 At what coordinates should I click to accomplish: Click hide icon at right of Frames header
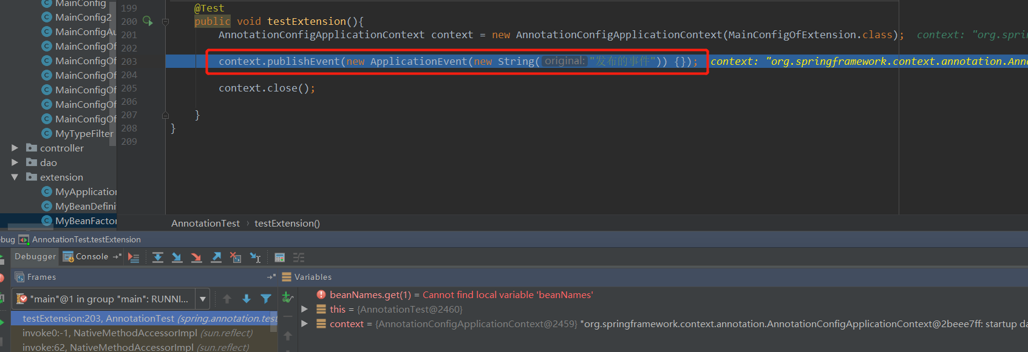pyautogui.click(x=271, y=277)
